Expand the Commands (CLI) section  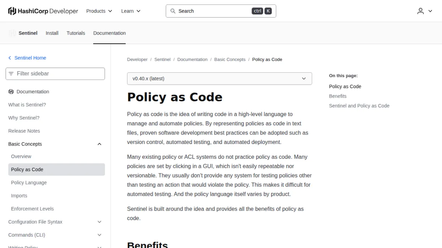click(x=99, y=235)
